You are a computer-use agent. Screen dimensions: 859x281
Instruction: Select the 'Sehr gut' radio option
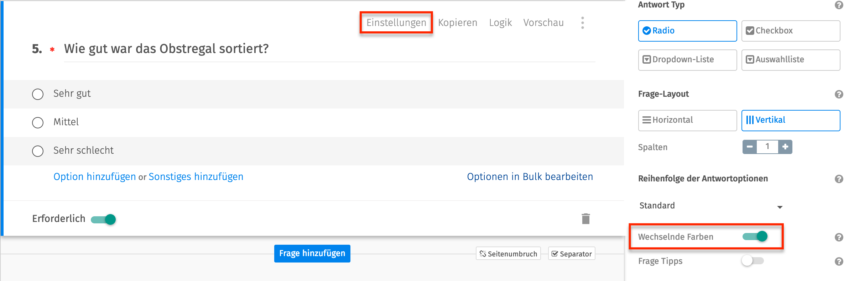click(x=38, y=94)
